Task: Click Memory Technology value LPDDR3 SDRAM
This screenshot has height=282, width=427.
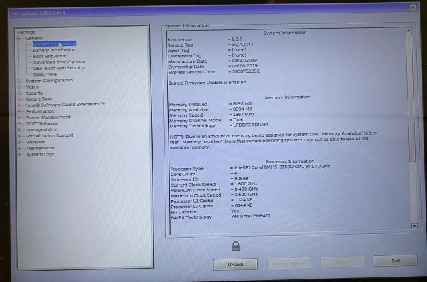Action: [x=250, y=125]
